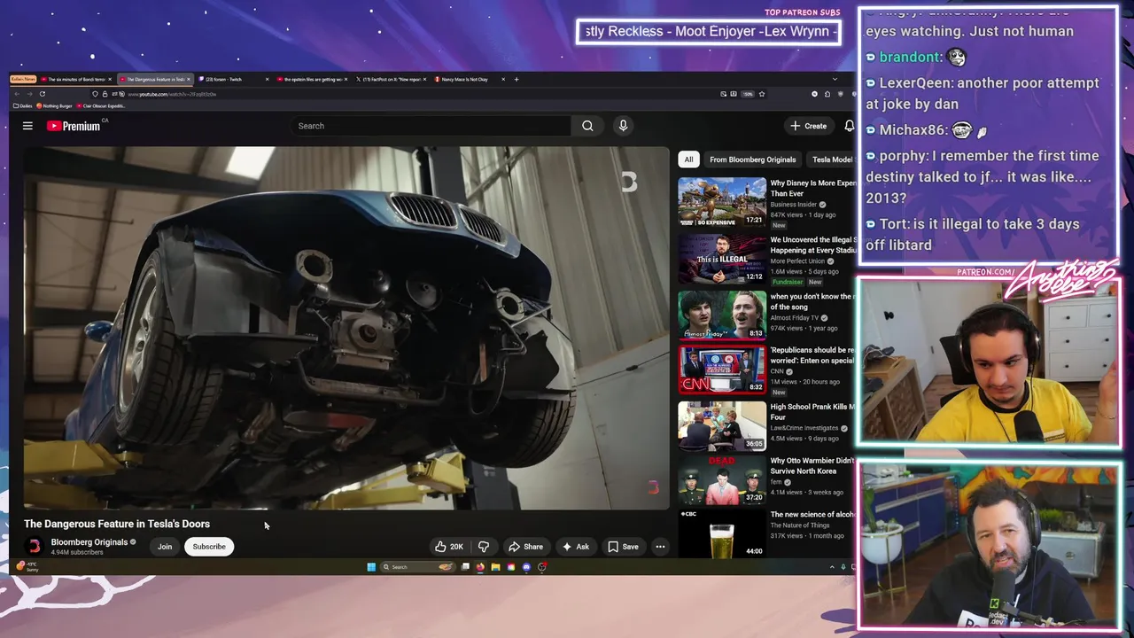1134x638 pixels.
Task: Switch to epstein files browser tab
Action: tap(310, 79)
